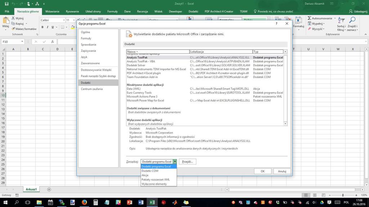The image size is (369, 207).
Task: Click the Autosumowanie sigma icon
Action: point(309,18)
